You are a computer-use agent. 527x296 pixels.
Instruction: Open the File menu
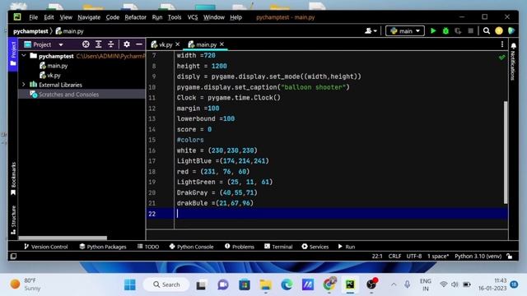[x=33, y=17]
